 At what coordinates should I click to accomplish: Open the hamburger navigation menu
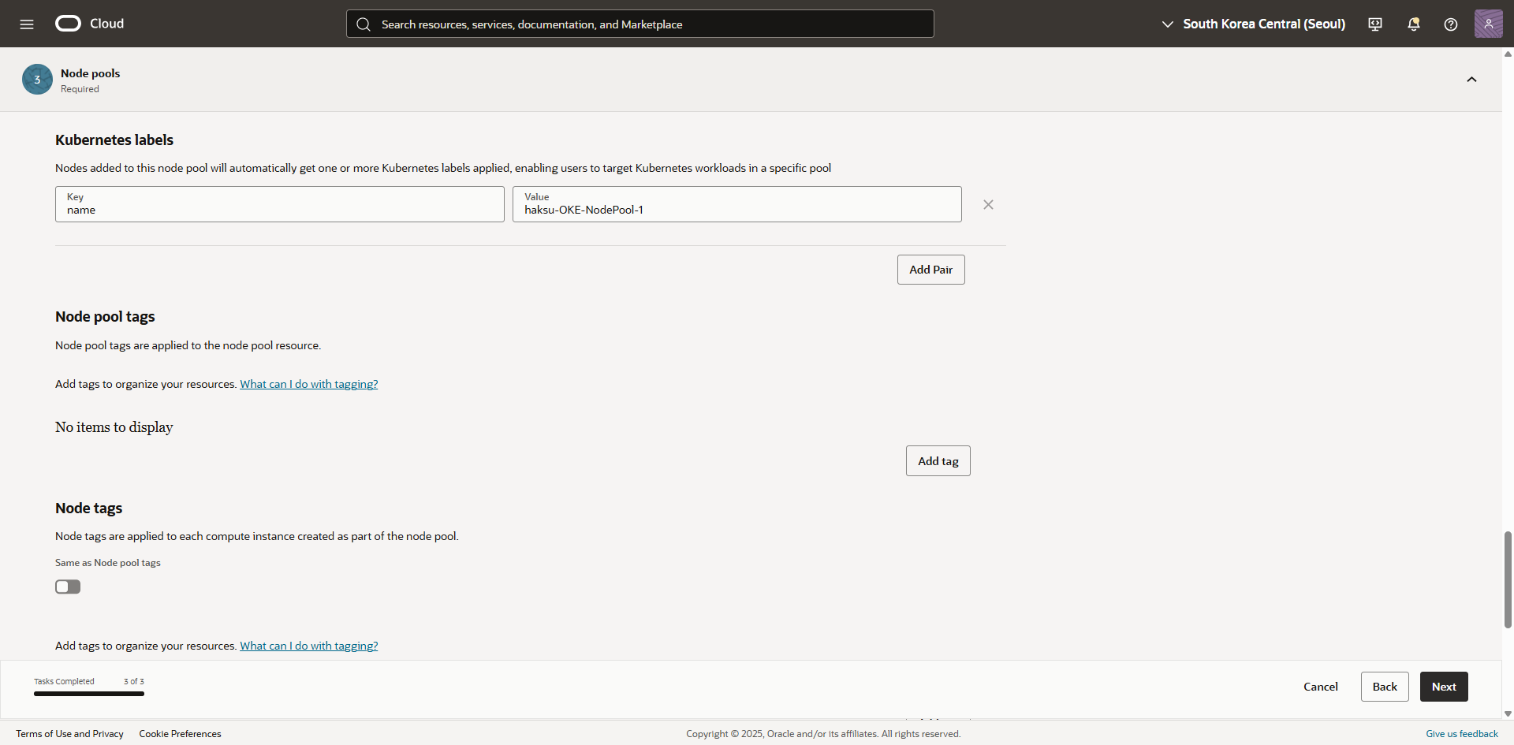click(x=27, y=24)
